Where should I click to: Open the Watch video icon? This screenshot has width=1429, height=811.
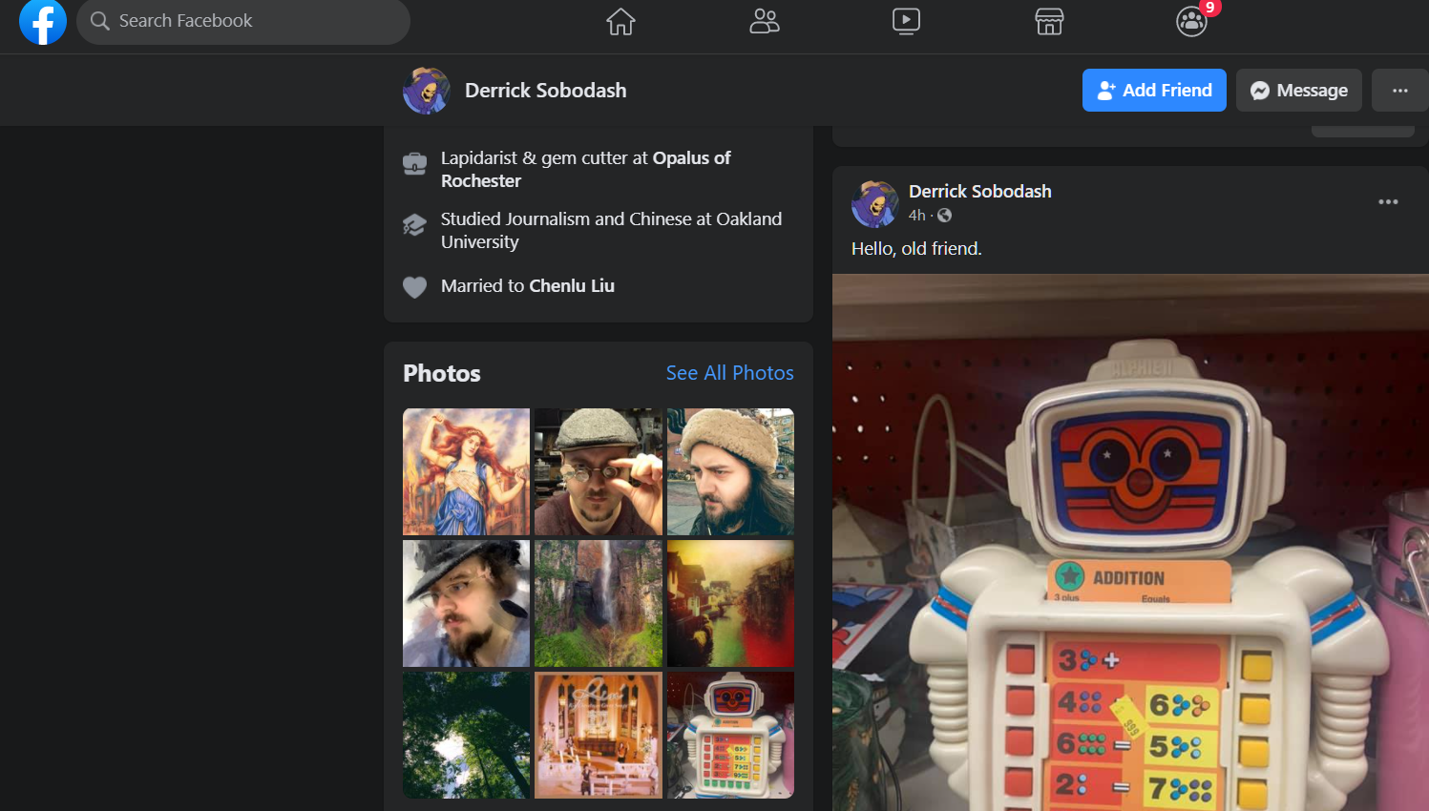(x=906, y=21)
